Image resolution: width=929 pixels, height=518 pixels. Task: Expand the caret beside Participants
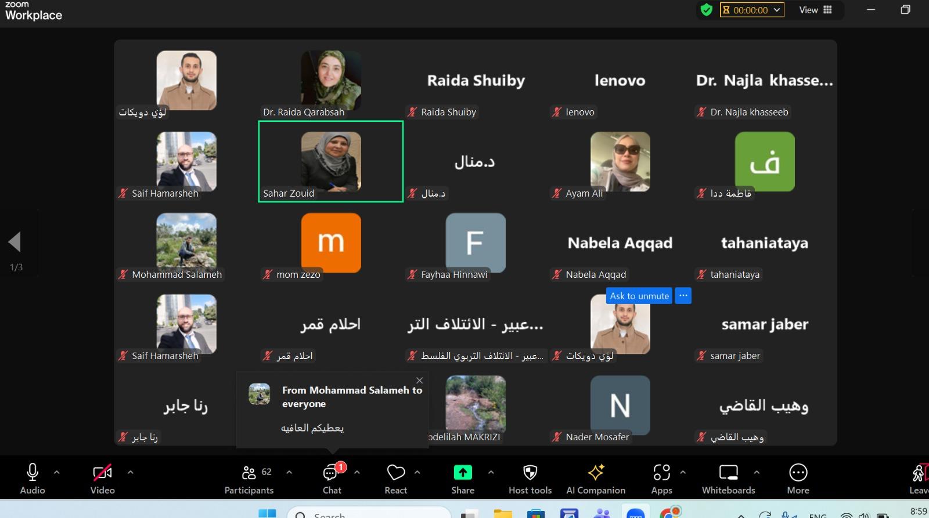289,472
